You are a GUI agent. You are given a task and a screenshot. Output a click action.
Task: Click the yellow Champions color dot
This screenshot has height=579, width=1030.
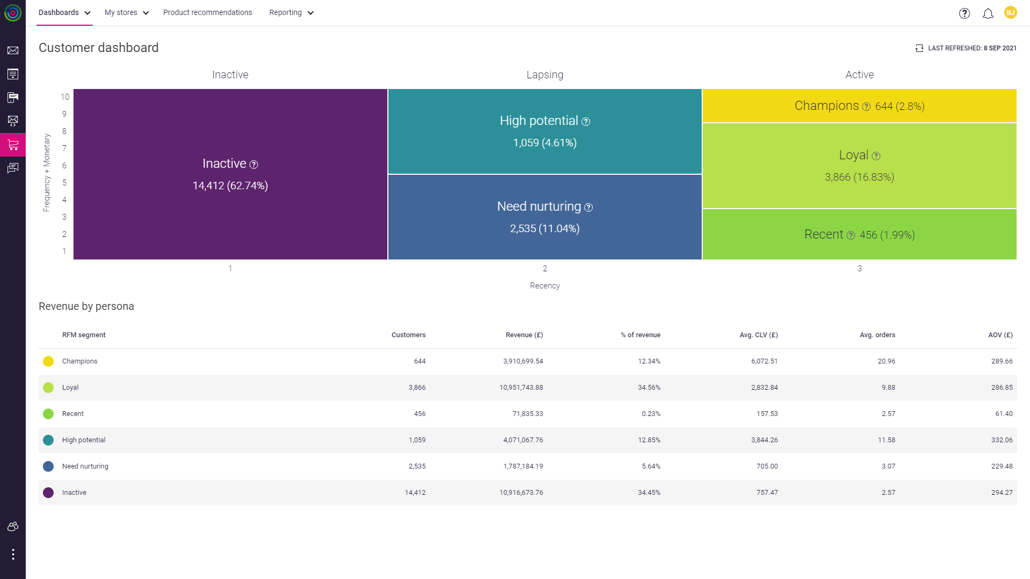48,361
